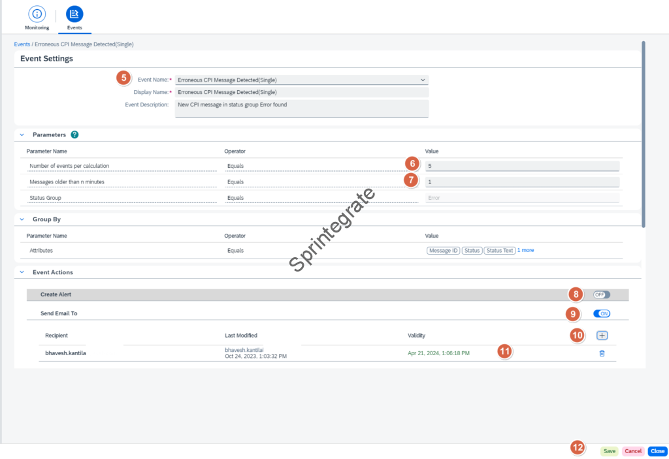This screenshot has height=459, width=669.
Task: Open the Monitoring section icon
Action: coord(37,14)
